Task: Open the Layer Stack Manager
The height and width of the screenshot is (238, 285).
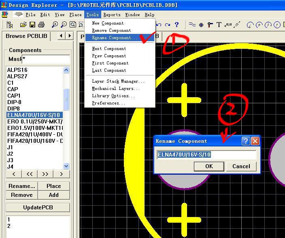Action: (x=120, y=81)
